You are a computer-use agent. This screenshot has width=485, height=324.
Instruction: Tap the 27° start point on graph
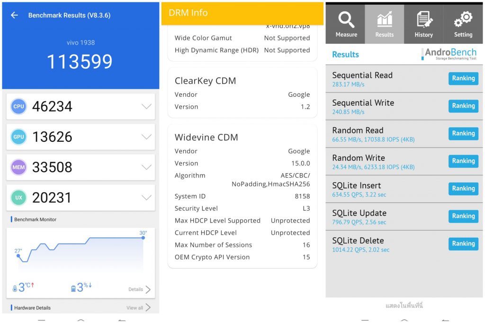(18, 256)
